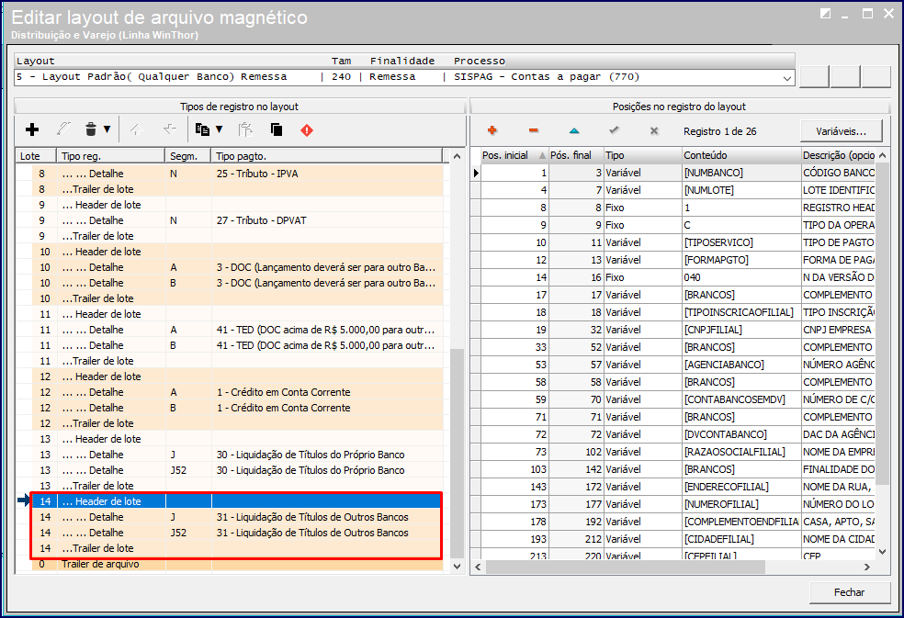The height and width of the screenshot is (618, 904).
Task: Click down arrow of positions vertical scrollbar
Action: tap(883, 552)
